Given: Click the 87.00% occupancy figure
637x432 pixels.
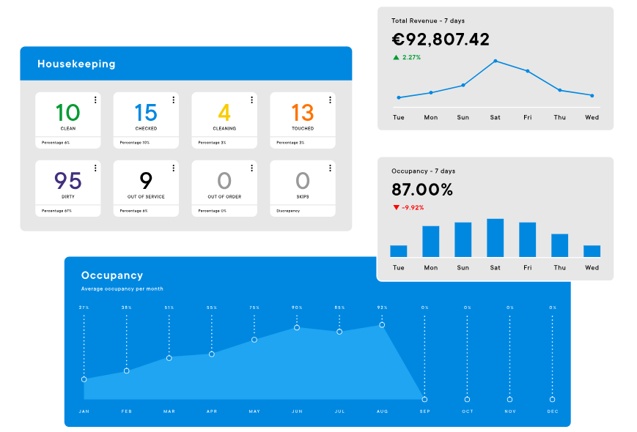Looking at the screenshot, I should pyautogui.click(x=421, y=188).
